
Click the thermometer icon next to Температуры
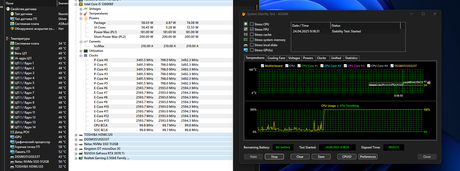8,39
